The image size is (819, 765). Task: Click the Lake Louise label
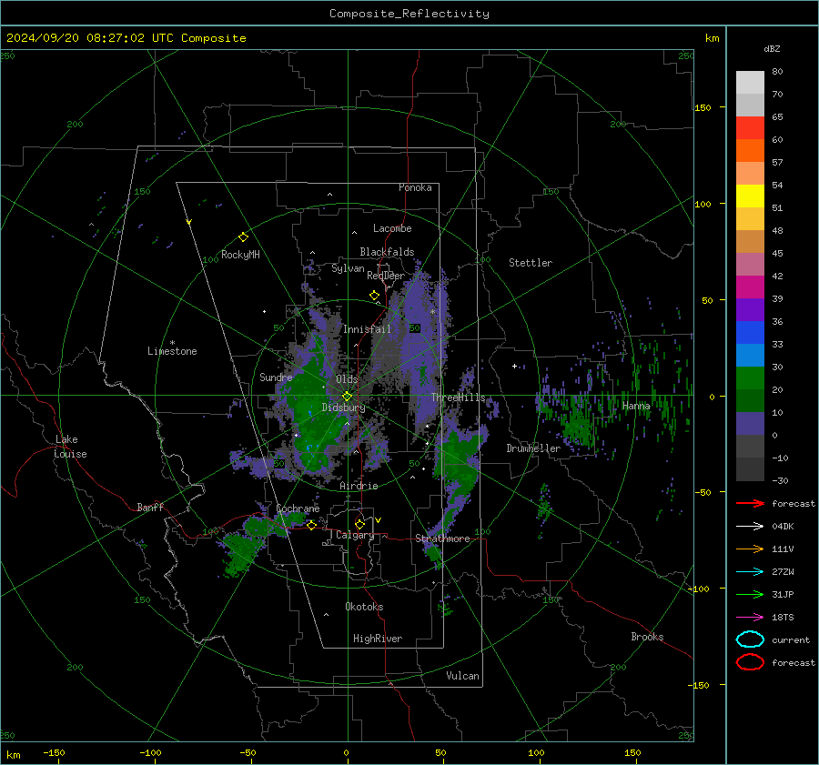pyautogui.click(x=70, y=447)
